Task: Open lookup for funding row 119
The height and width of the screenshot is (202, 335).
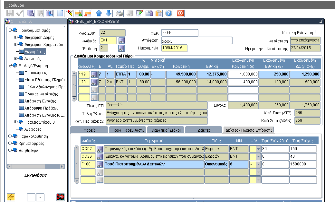Action: click(x=94, y=74)
